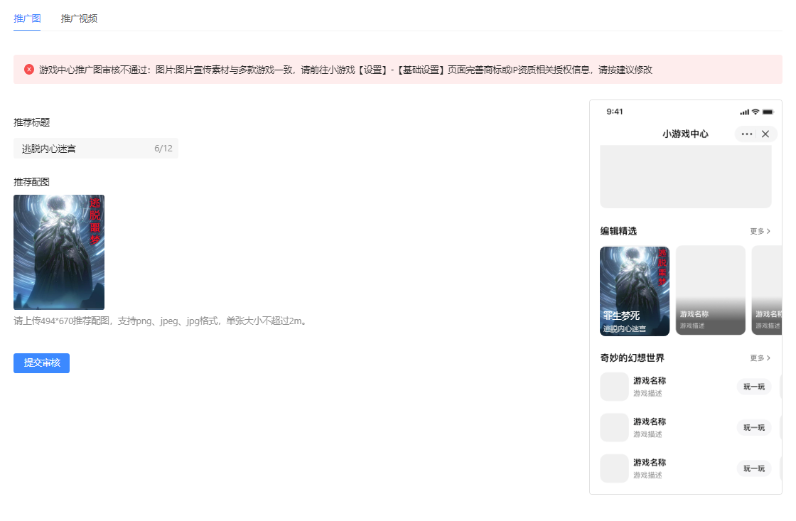
Task: Click the third 玩一玩 button in the list
Action: point(754,468)
